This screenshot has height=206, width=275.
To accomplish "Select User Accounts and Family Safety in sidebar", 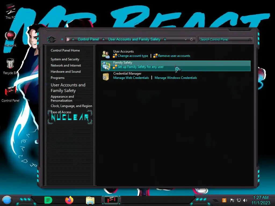I will click(68, 88).
